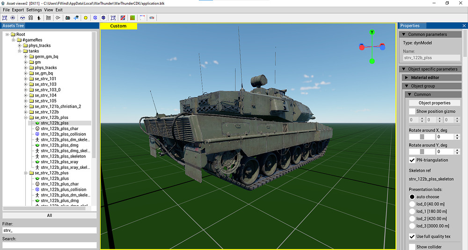Screen dimensions: 468x250
Task: Click the All button below assets tree
Action: coord(50,215)
